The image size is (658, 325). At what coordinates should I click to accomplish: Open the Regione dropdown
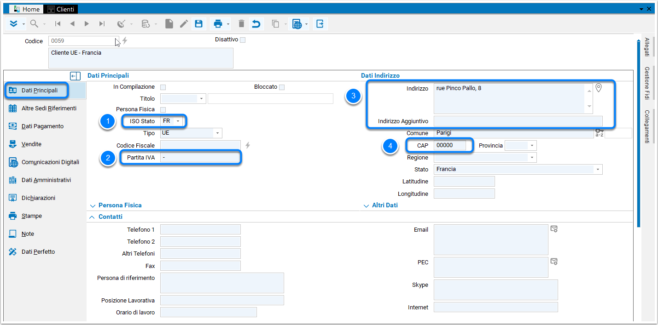coord(532,158)
